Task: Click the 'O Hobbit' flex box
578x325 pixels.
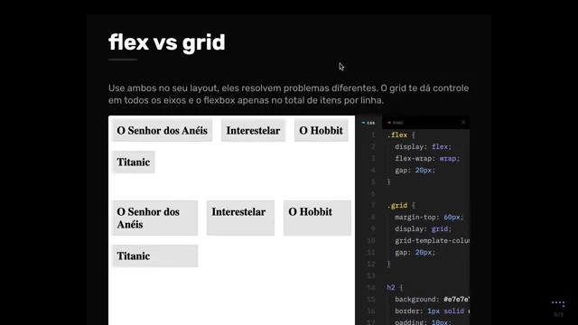Action: [x=322, y=130]
